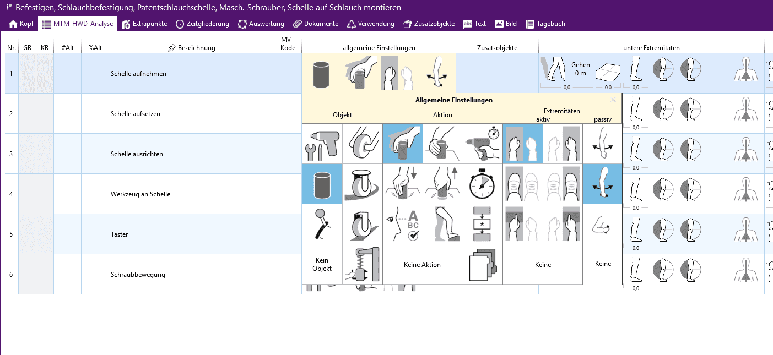Click the Keine Aktion button
Screen dimensions: 773x355
pyautogui.click(x=422, y=264)
